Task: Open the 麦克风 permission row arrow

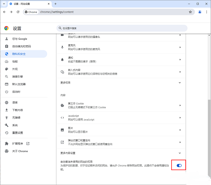Action: click(x=180, y=47)
